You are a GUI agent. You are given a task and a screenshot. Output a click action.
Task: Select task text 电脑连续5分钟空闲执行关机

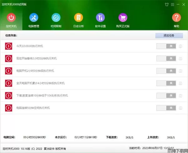(x=33, y=108)
